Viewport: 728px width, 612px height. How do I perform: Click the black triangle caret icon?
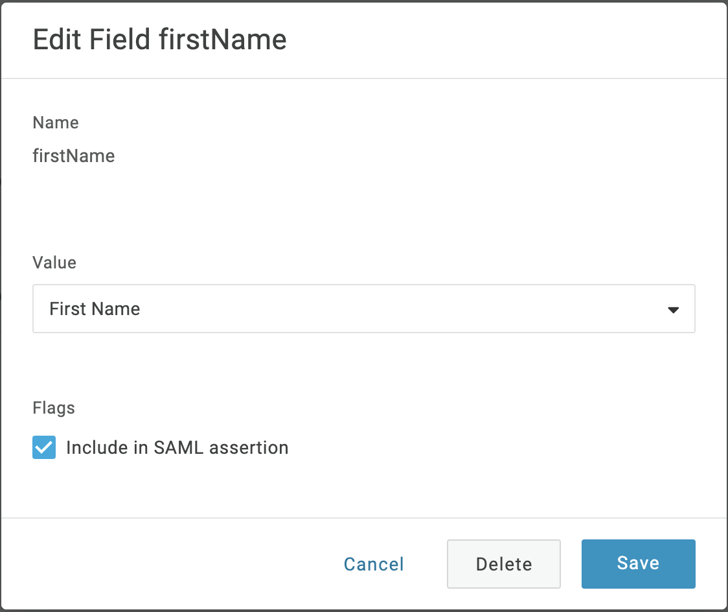tap(673, 310)
